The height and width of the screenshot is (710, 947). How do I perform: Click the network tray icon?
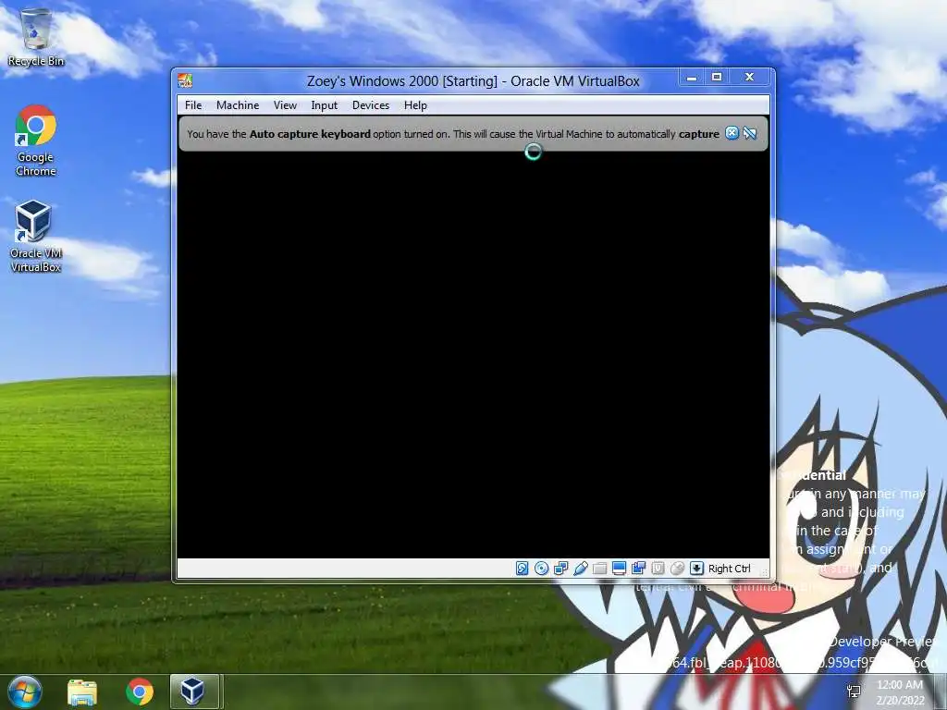point(854,692)
